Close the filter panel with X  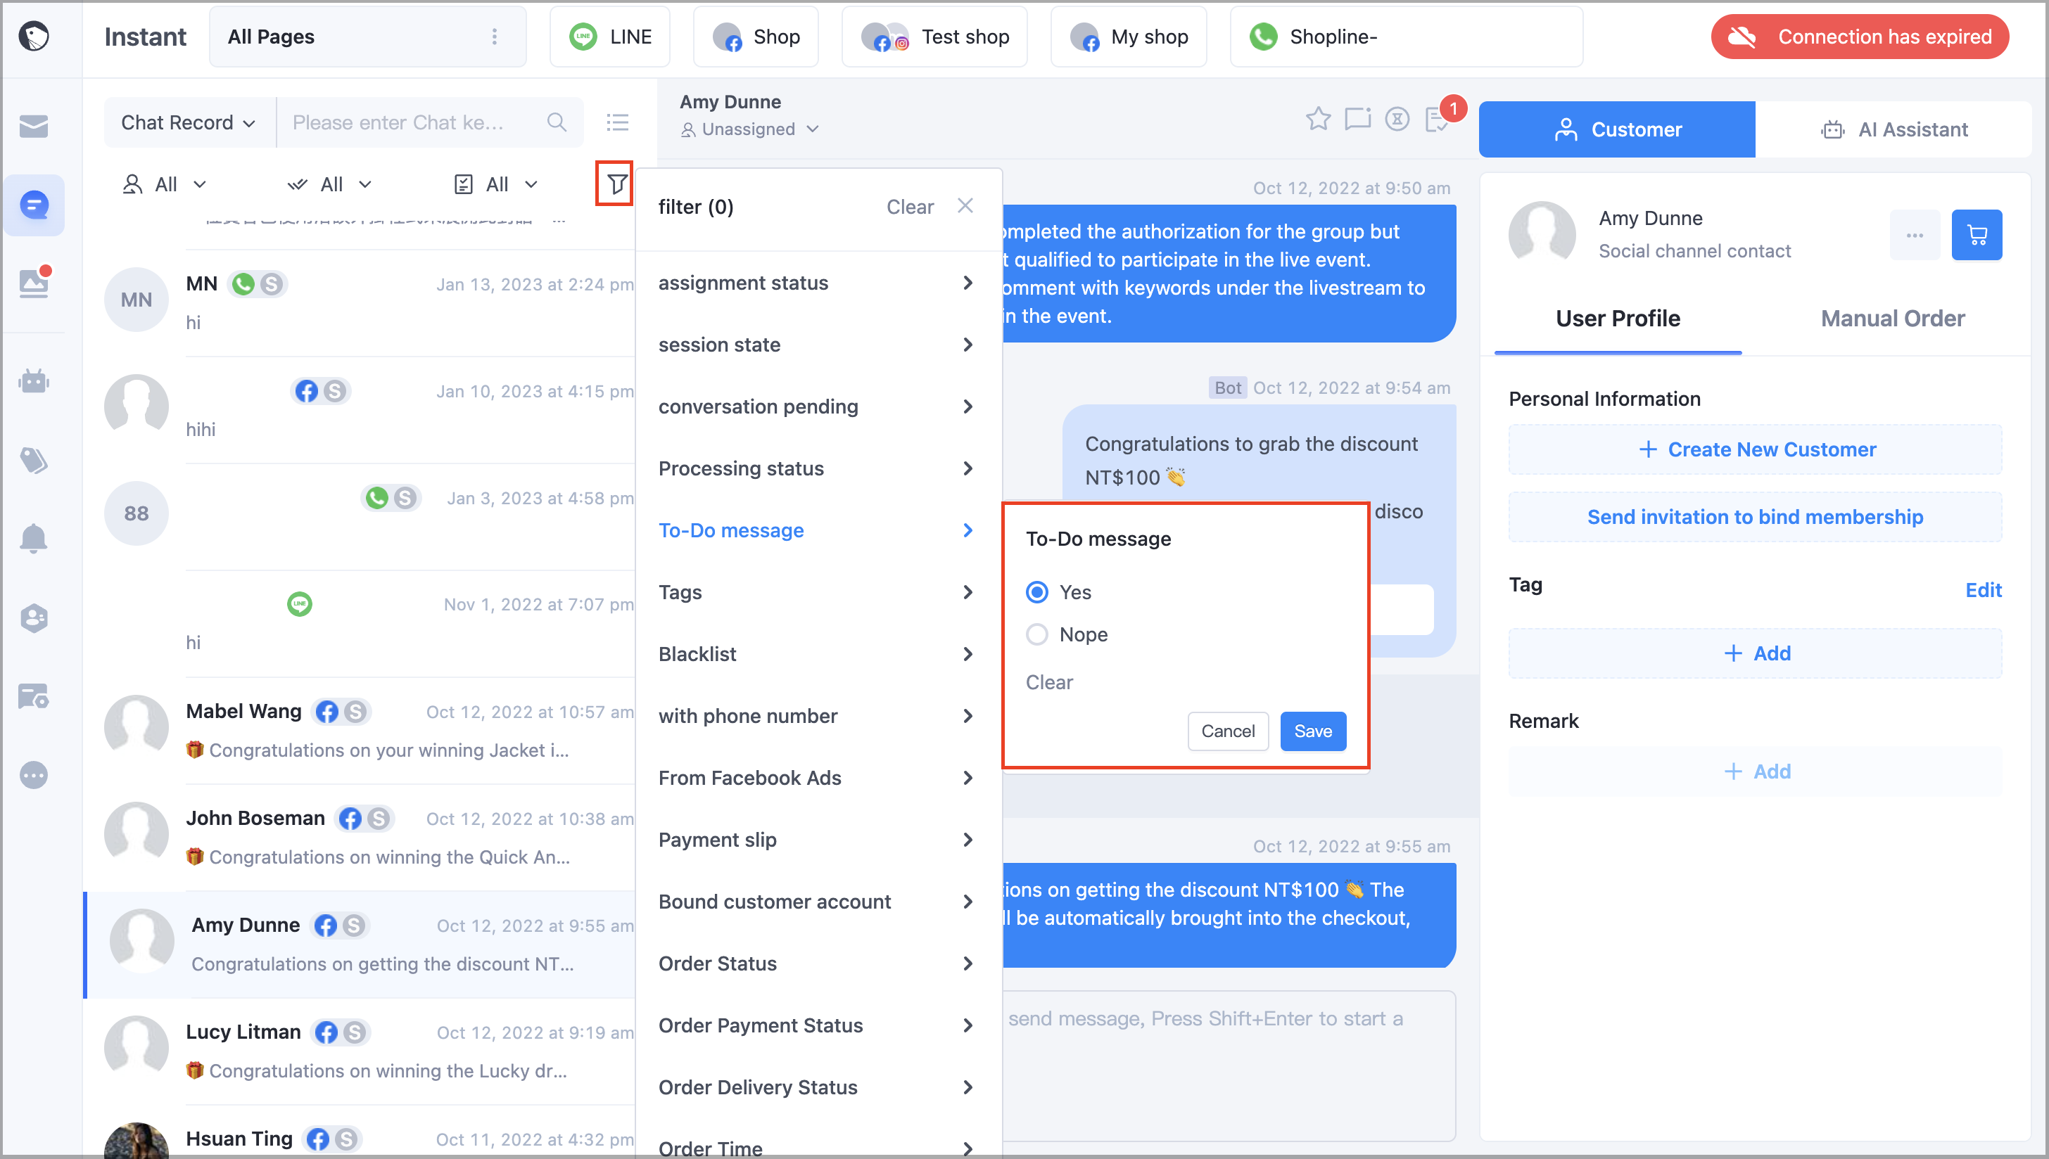point(965,206)
